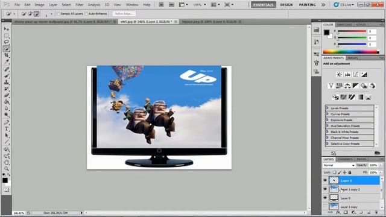Add a Levels adjustment
Image resolution: width=386 pixels, height=217 pixels.
coord(347,75)
